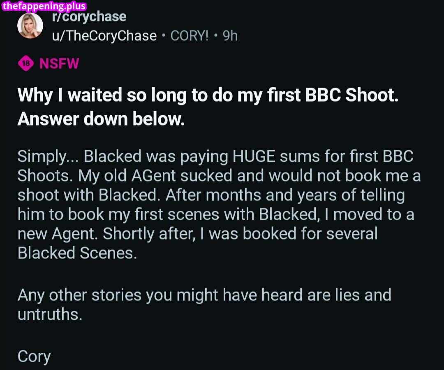Click the "Cory" signature at the bottom

(x=34, y=356)
